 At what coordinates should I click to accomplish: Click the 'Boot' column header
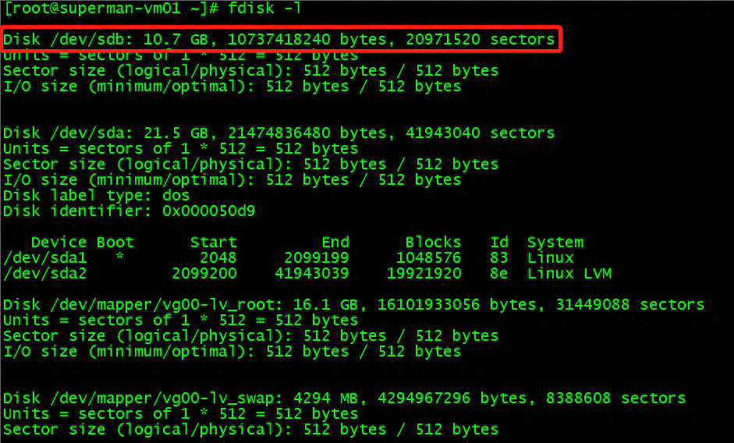(x=115, y=242)
